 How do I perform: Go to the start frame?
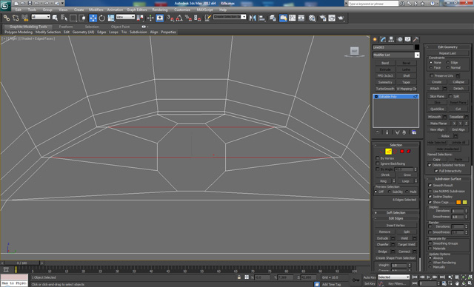(415, 277)
